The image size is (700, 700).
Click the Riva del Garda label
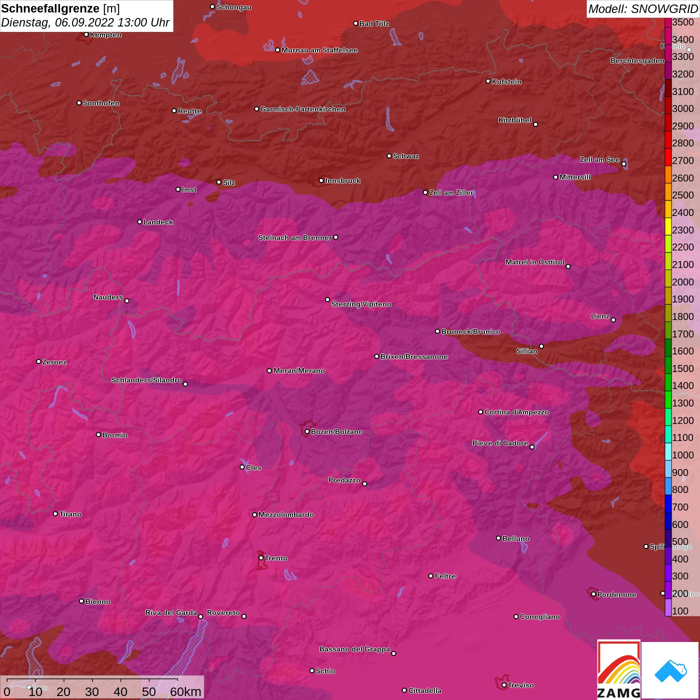(x=171, y=612)
